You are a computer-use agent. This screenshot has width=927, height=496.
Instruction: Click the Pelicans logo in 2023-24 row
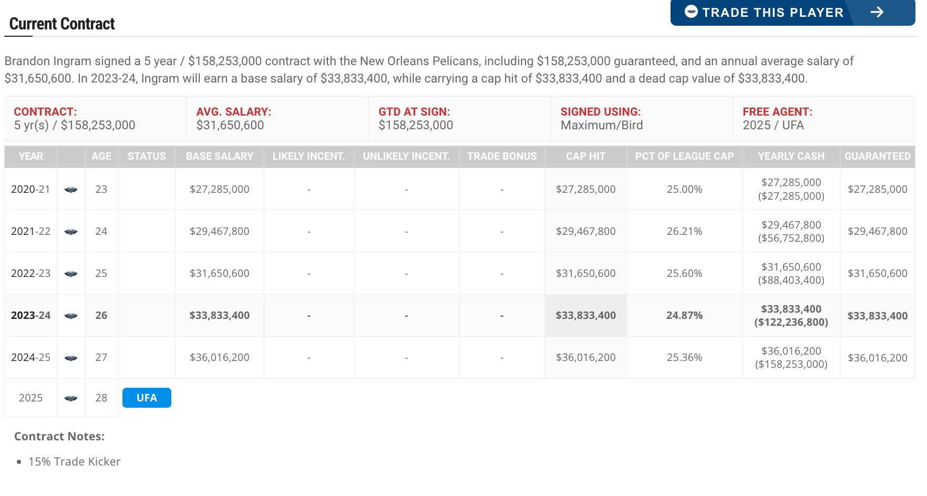(71, 316)
